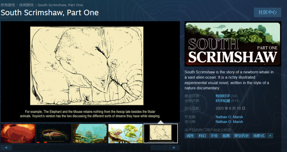Viewport: 287px width, 152px height.
Task: Select the yellow leaves creature thumbnail
Action: pos(125,133)
